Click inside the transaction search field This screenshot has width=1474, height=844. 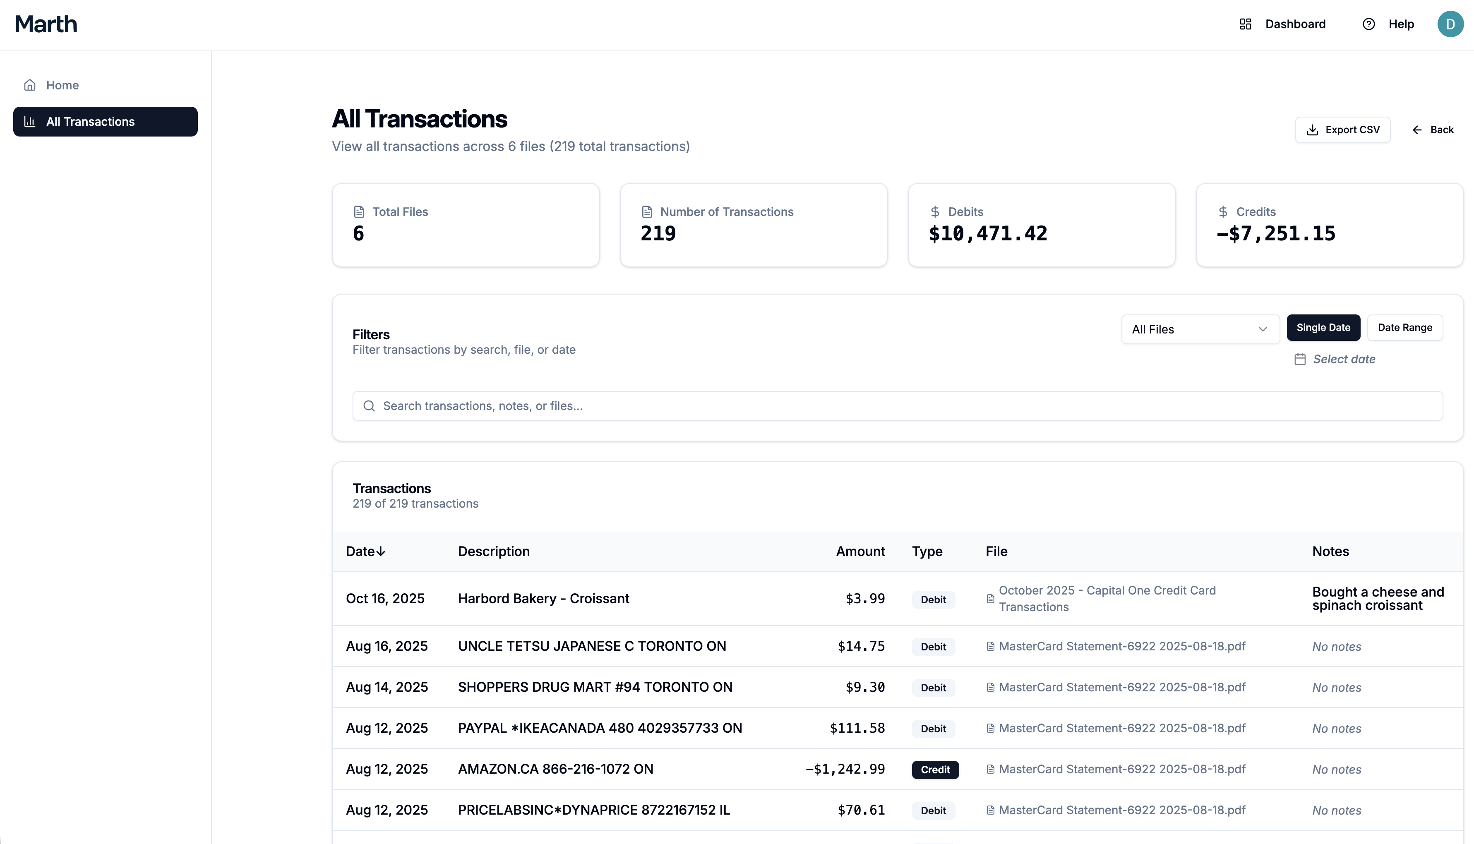click(x=696, y=406)
